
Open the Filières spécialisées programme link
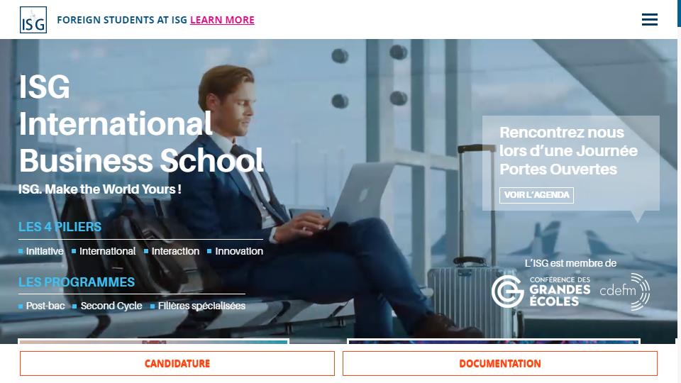[201, 306]
